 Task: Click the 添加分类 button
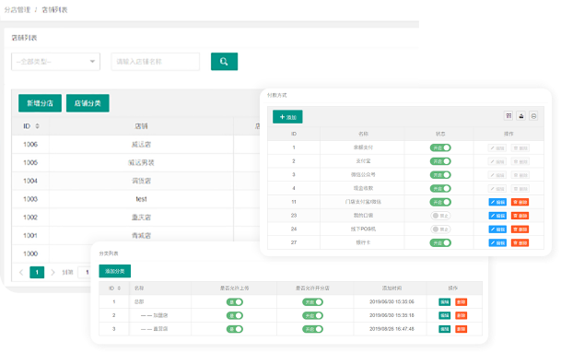(115, 271)
